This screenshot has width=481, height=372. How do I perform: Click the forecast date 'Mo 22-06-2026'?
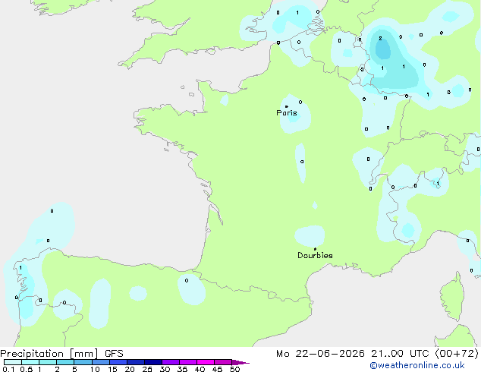pos(321,354)
